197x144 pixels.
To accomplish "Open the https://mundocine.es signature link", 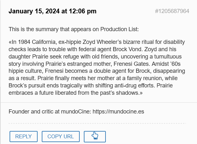I will pyautogui.click(x=118, y=111).
